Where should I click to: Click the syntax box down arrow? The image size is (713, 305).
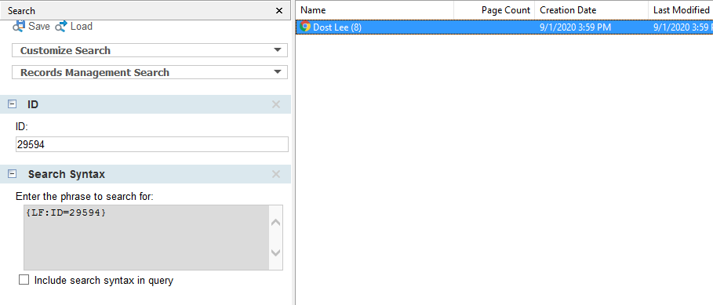275,252
